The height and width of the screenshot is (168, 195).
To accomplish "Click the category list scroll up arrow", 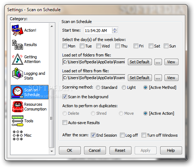I will point(52,26).
